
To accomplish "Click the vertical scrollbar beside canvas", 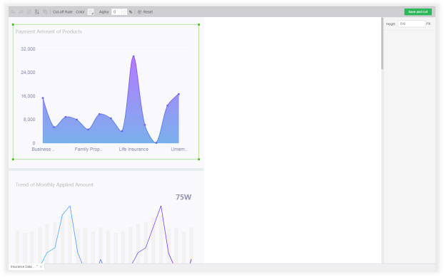I will (x=383, y=43).
